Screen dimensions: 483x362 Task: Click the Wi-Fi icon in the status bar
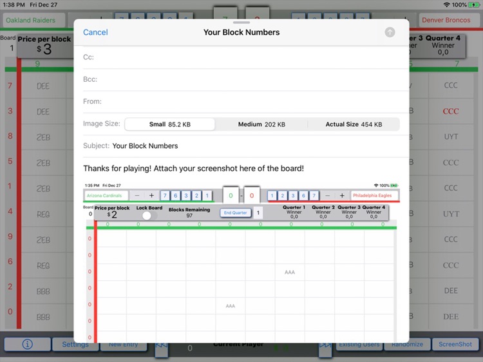point(446,5)
